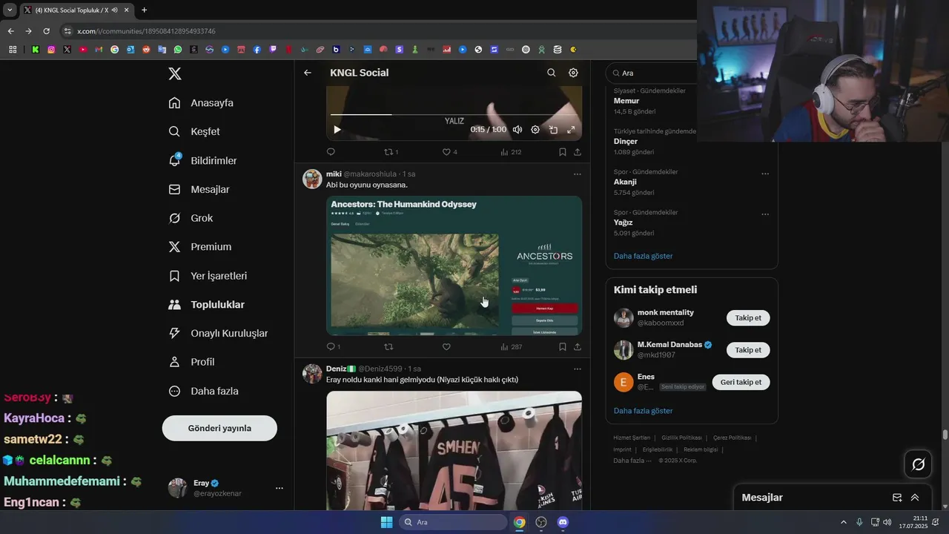Image resolution: width=949 pixels, height=534 pixels.
Task: Open Yer İşaretleri bookmarks
Action: pos(208,276)
